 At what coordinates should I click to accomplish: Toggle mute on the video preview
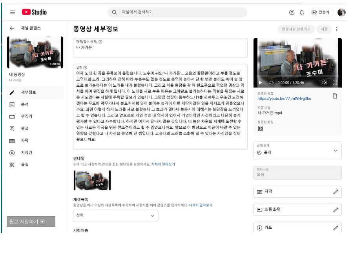click(271, 83)
